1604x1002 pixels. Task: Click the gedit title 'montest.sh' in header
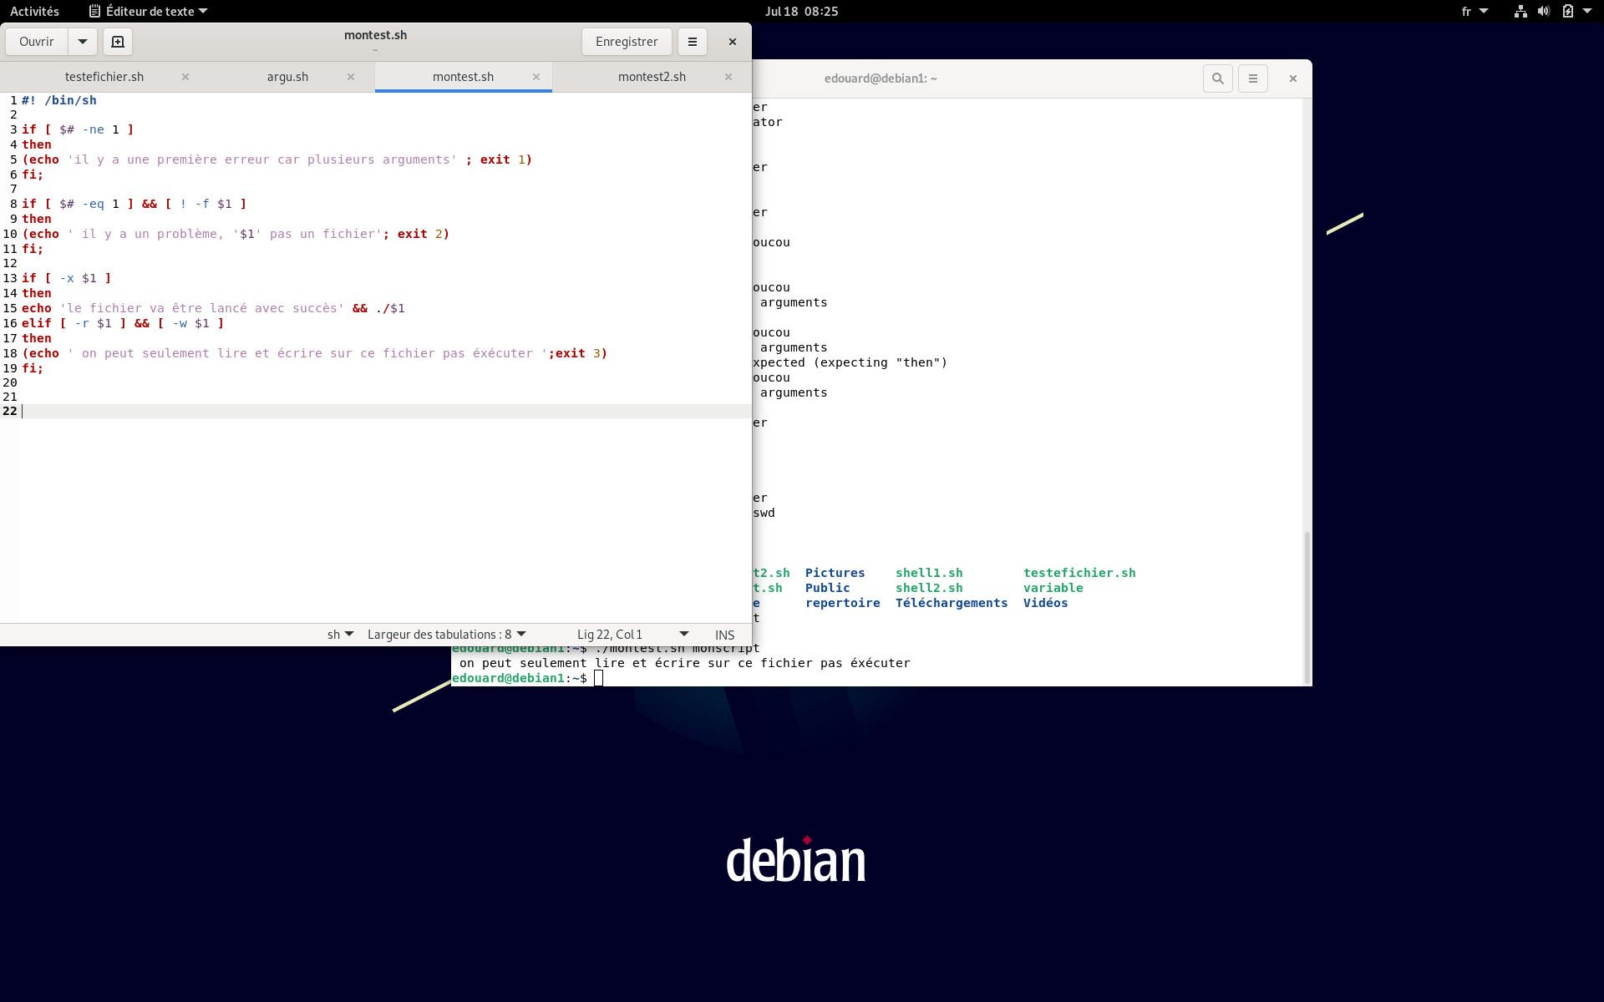click(x=375, y=35)
